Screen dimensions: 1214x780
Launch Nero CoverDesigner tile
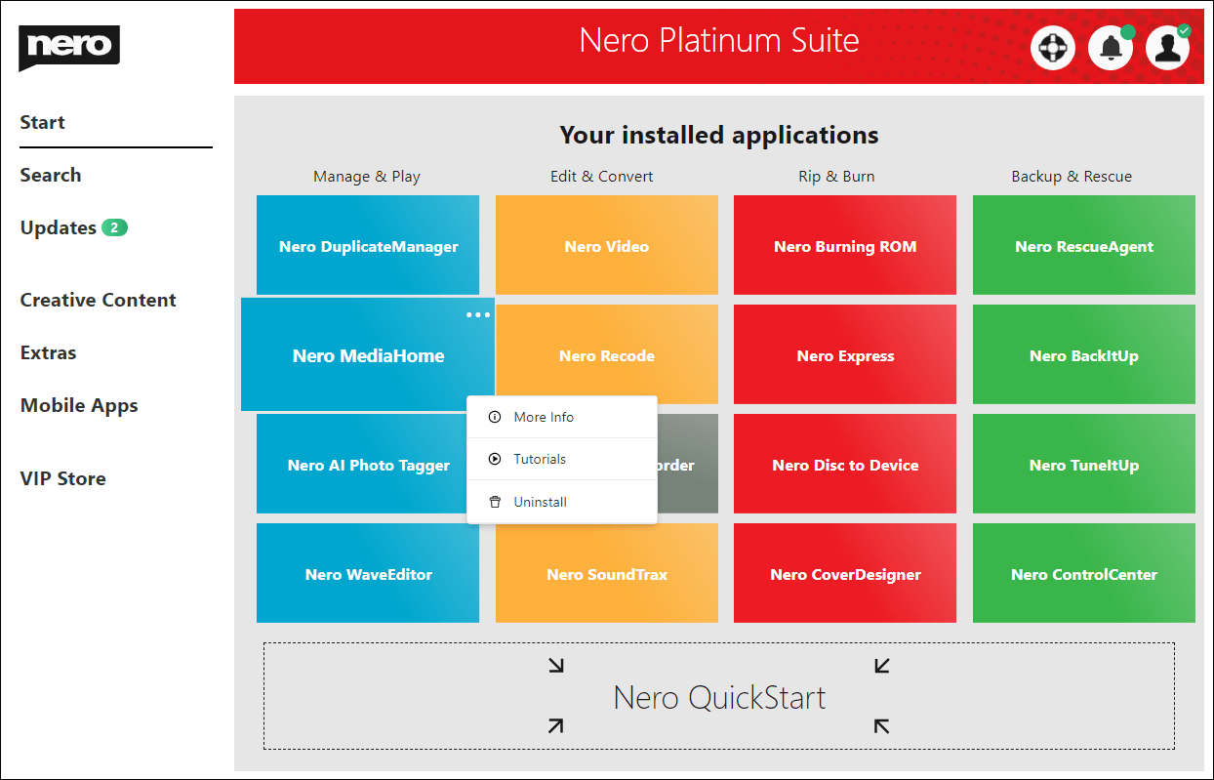(x=845, y=573)
